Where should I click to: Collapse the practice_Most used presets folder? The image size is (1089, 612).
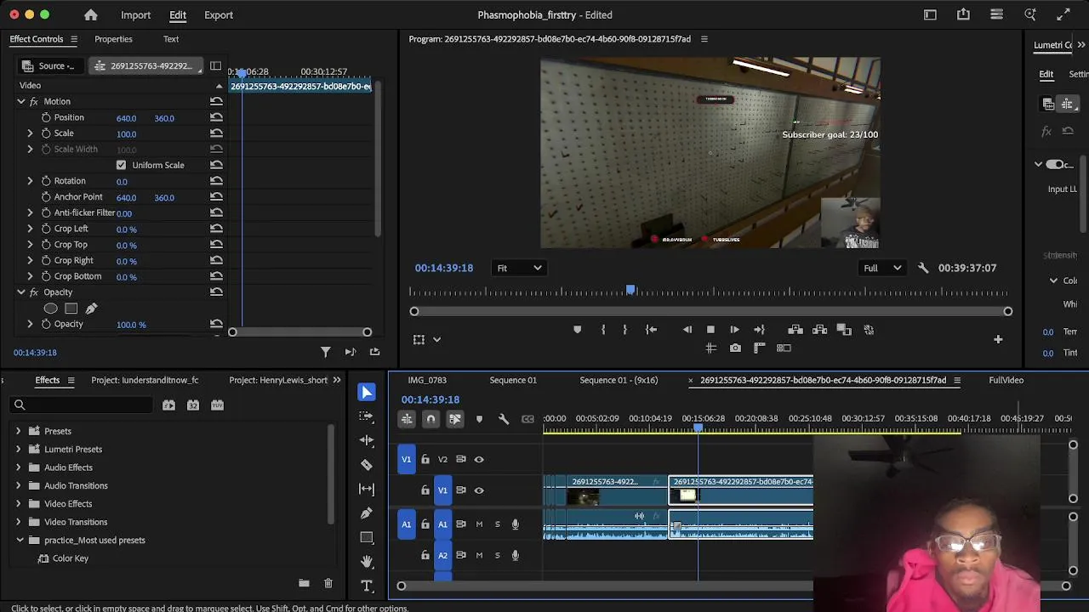pos(19,540)
